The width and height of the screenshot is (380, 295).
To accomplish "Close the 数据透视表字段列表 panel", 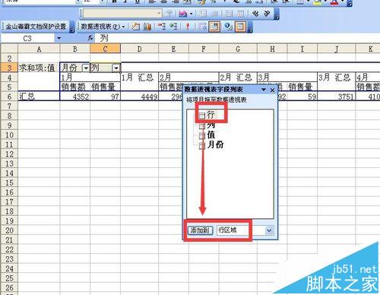I will coord(272,90).
